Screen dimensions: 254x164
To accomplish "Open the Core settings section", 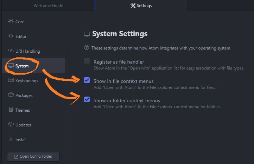I will coord(33,21).
